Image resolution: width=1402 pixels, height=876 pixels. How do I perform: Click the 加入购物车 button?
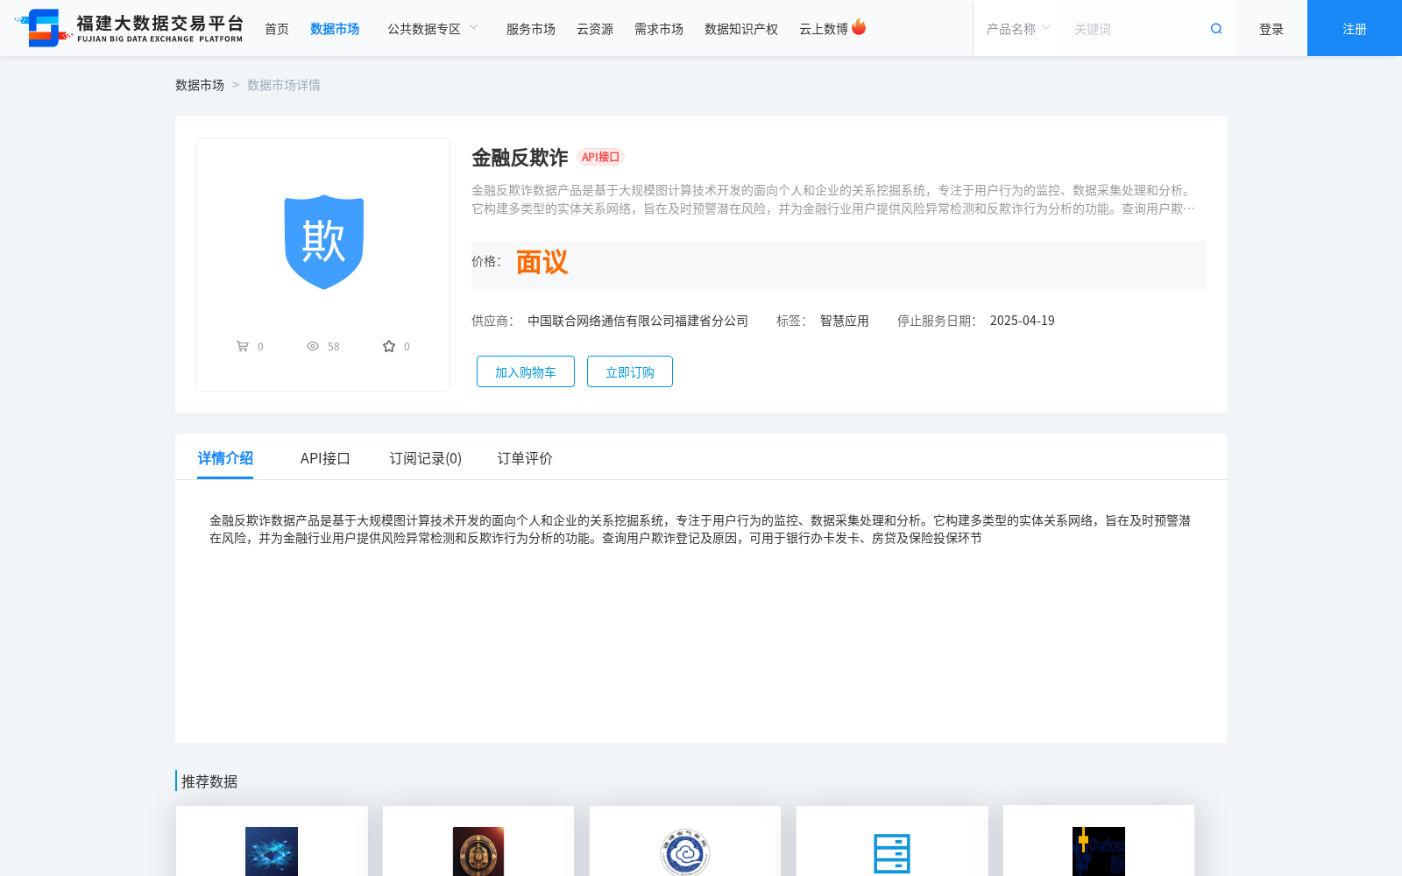coord(526,371)
